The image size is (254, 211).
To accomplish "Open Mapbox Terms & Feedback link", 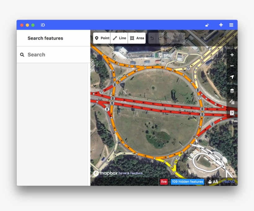I will point(131,173).
